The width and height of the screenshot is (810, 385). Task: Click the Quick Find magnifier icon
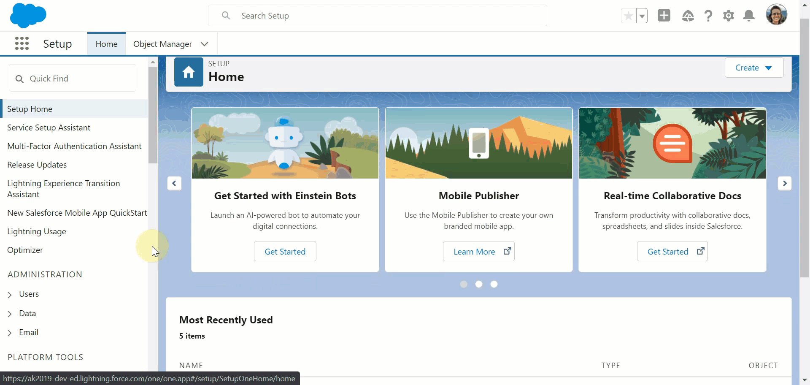pyautogui.click(x=19, y=79)
